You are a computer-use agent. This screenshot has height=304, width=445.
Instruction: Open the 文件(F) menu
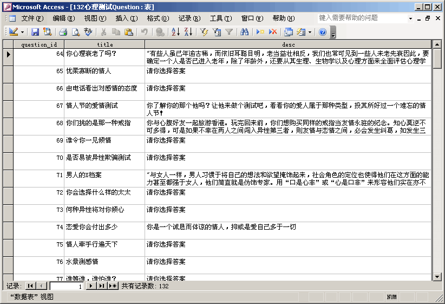[32, 18]
